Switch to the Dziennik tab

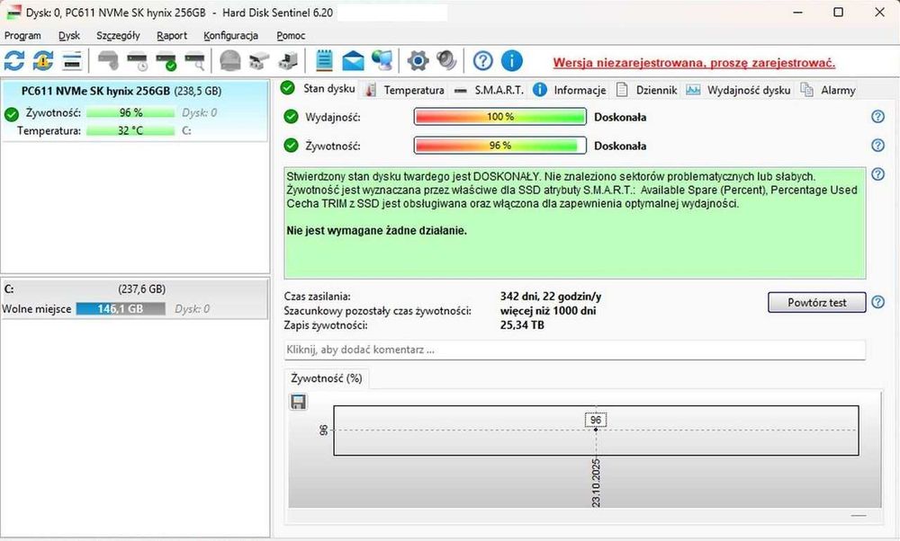647,90
